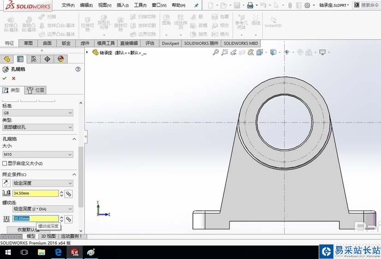Open the 类型 dropdown showing 底部螺纹孔
The image size is (381, 259).
38,127
